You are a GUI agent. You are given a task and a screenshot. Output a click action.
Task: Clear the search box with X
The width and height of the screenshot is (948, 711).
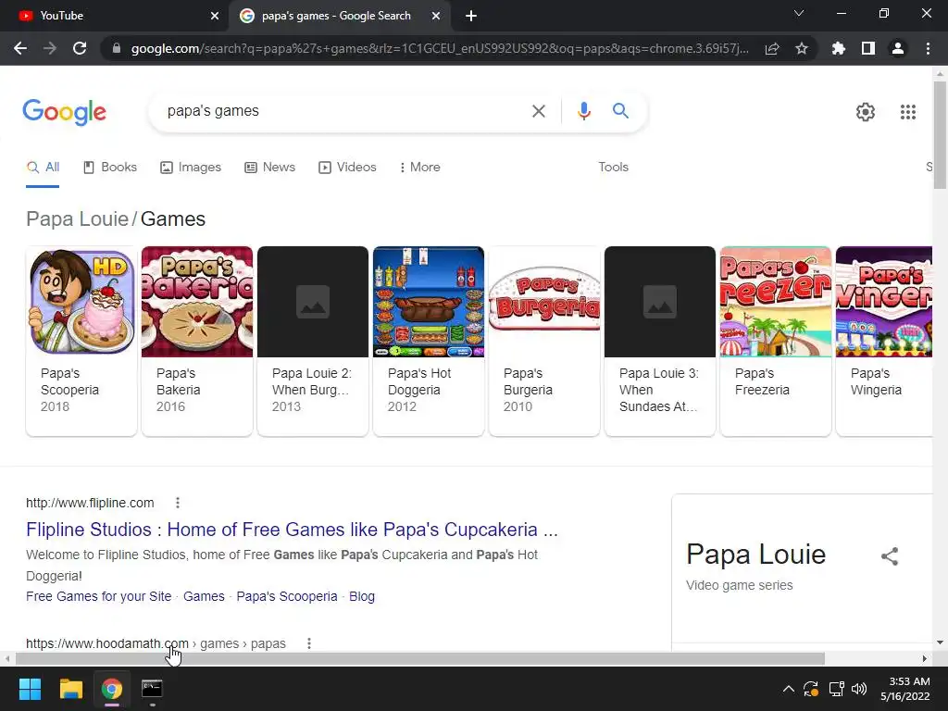click(x=539, y=111)
